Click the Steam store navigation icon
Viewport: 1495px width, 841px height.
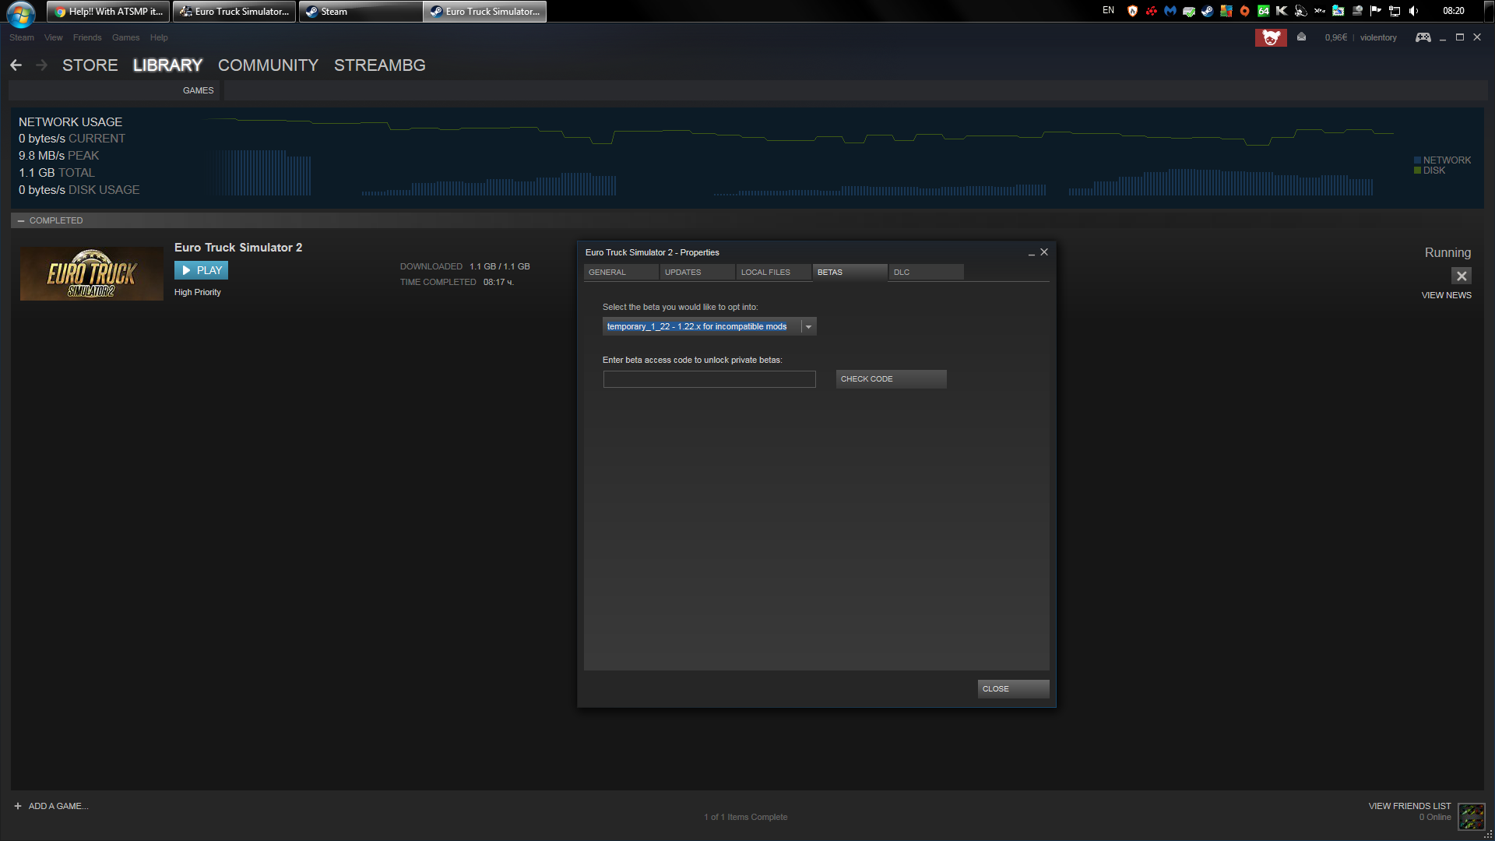tap(90, 65)
